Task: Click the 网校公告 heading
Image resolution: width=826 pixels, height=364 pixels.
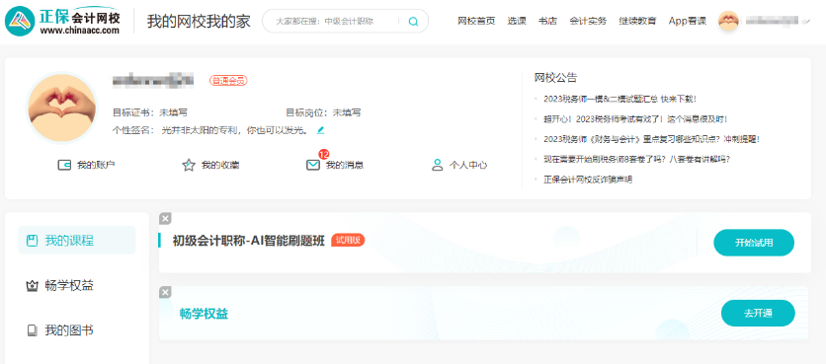Action: click(x=555, y=78)
